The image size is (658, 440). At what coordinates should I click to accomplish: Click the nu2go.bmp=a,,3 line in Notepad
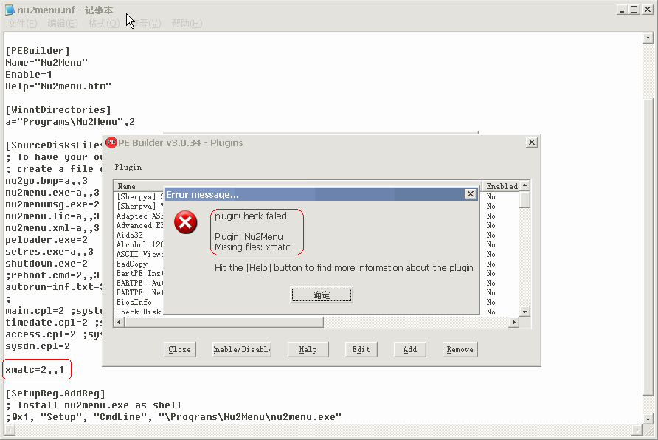click(x=46, y=181)
